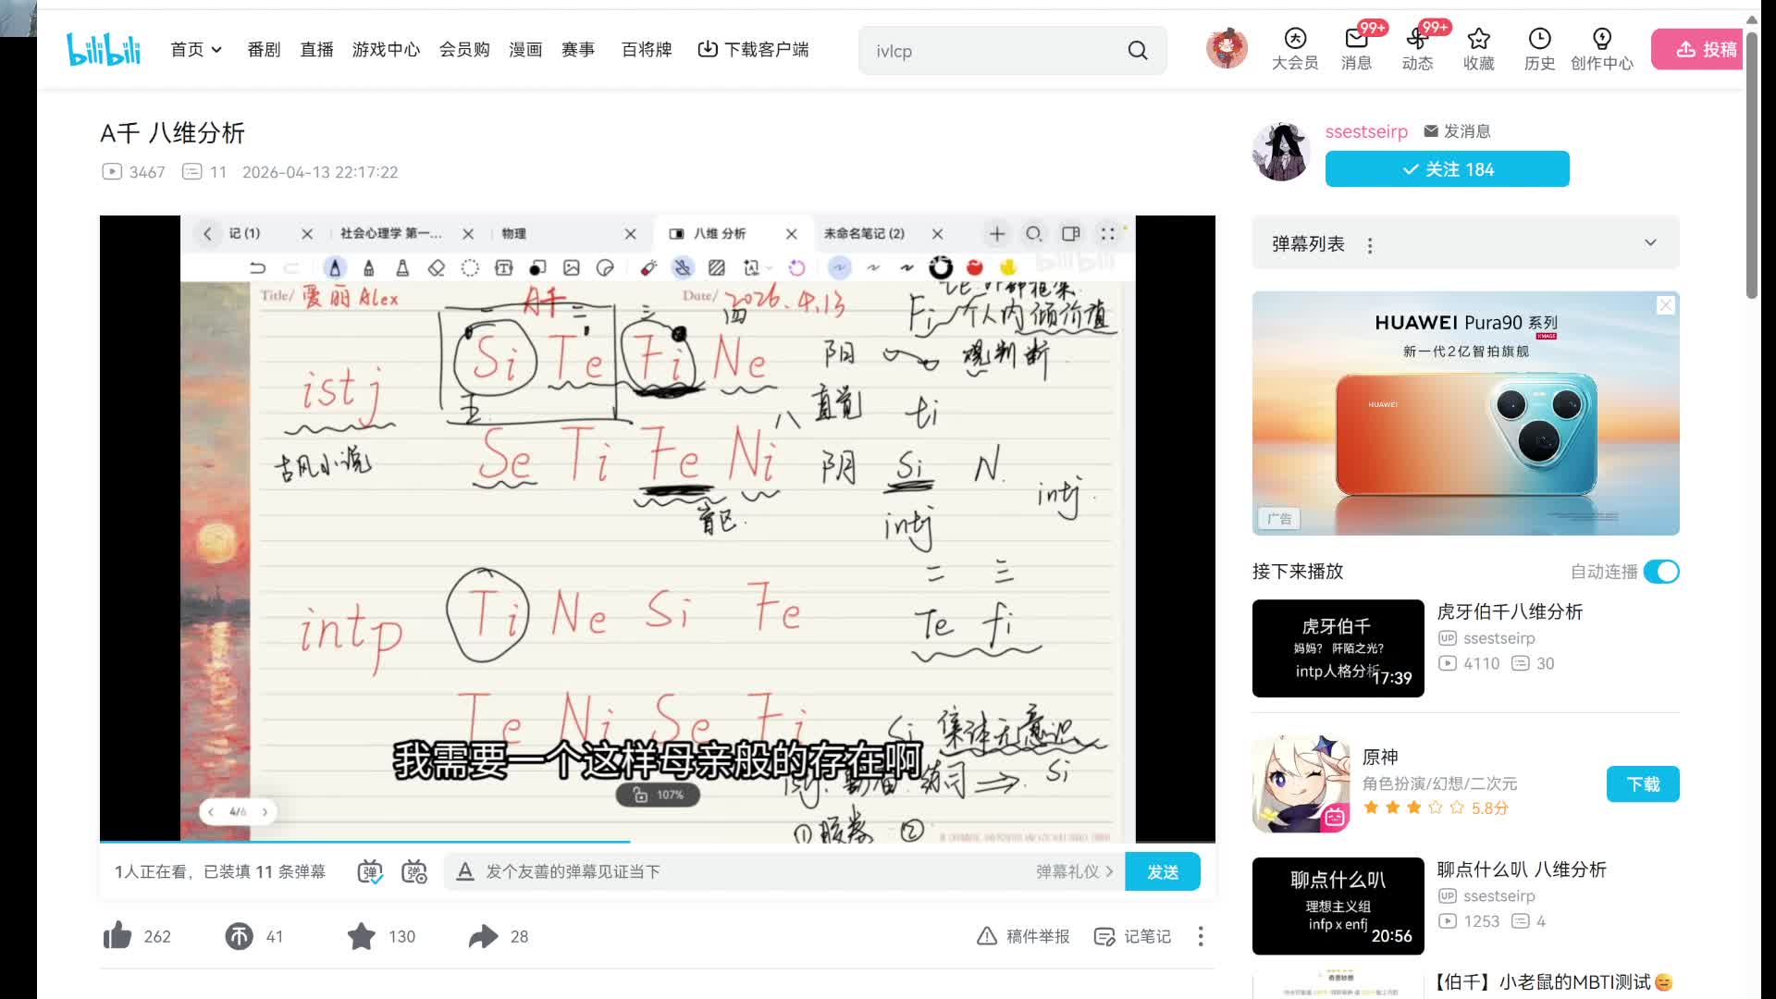Screen dimensions: 1776x999
Task: Expand the 弹幕列表 panel chevron
Action: coord(1650,243)
